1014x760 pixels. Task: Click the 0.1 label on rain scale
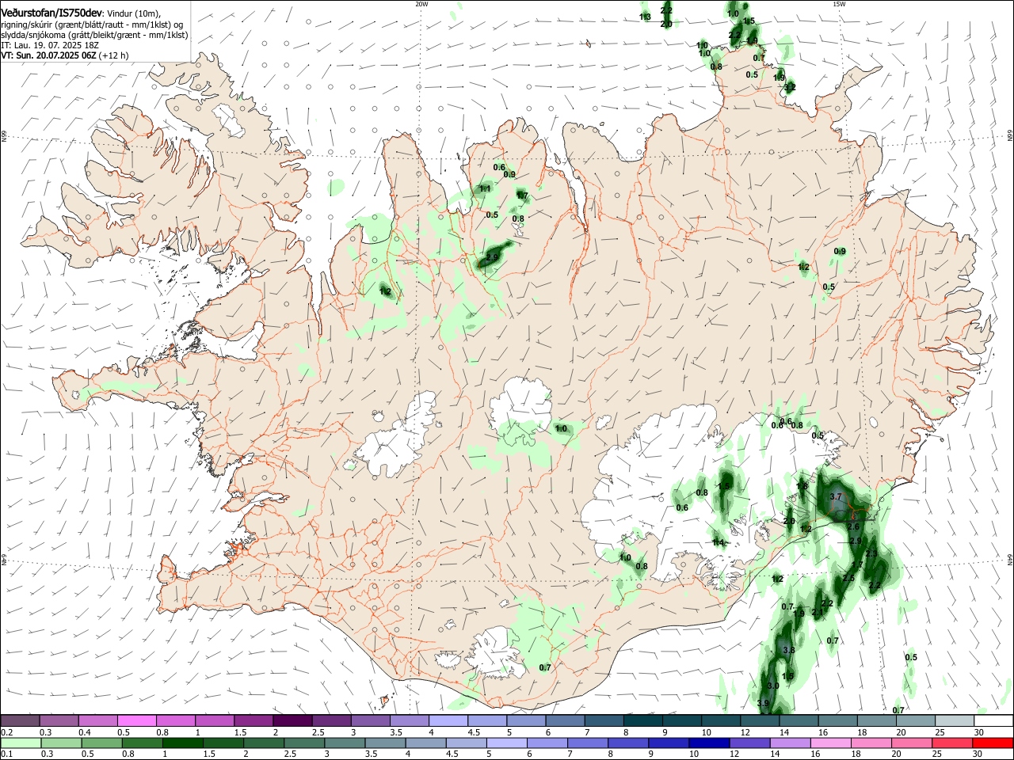click(x=7, y=754)
